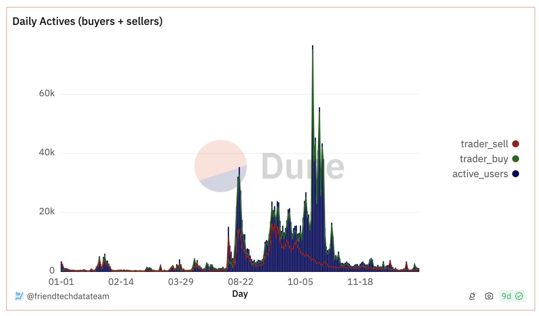Viewport: 539px width, 316px height.
Task: Click the Day x-axis title
Action: click(x=240, y=294)
